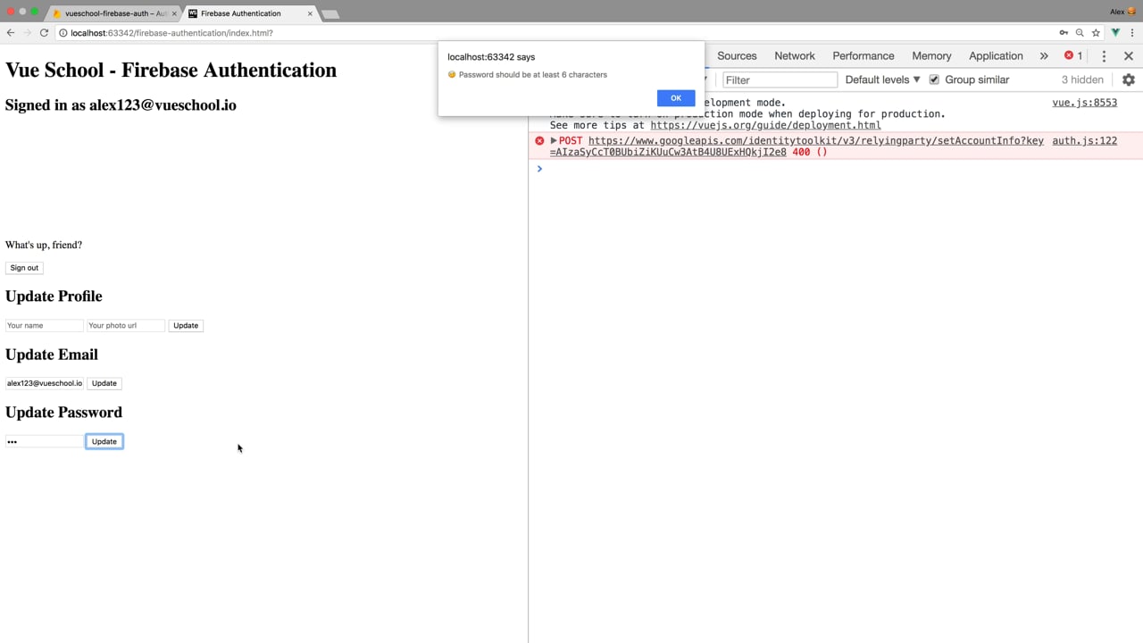This screenshot has height=643, width=1143.
Task: Click the Vue School page heading
Action: tap(171, 71)
